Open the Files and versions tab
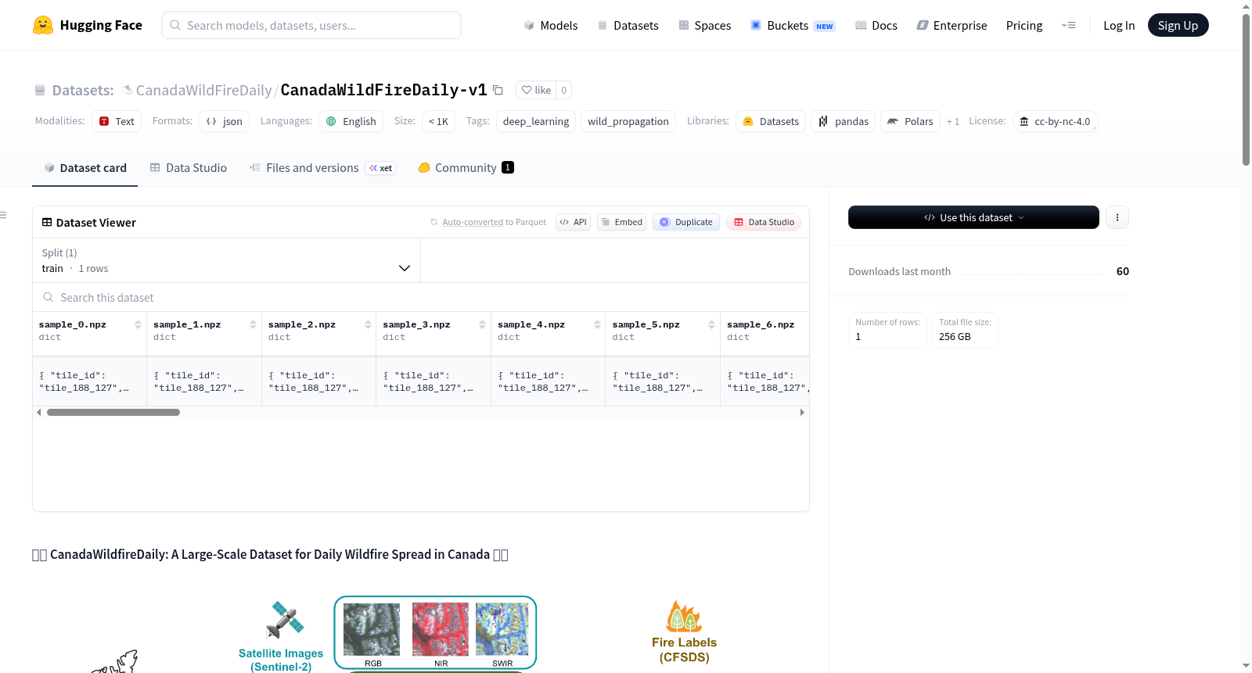1252x673 pixels. [322, 168]
